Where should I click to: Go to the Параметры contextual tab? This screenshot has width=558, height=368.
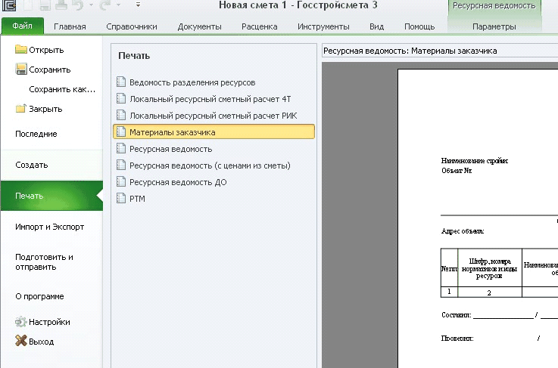[x=494, y=27]
